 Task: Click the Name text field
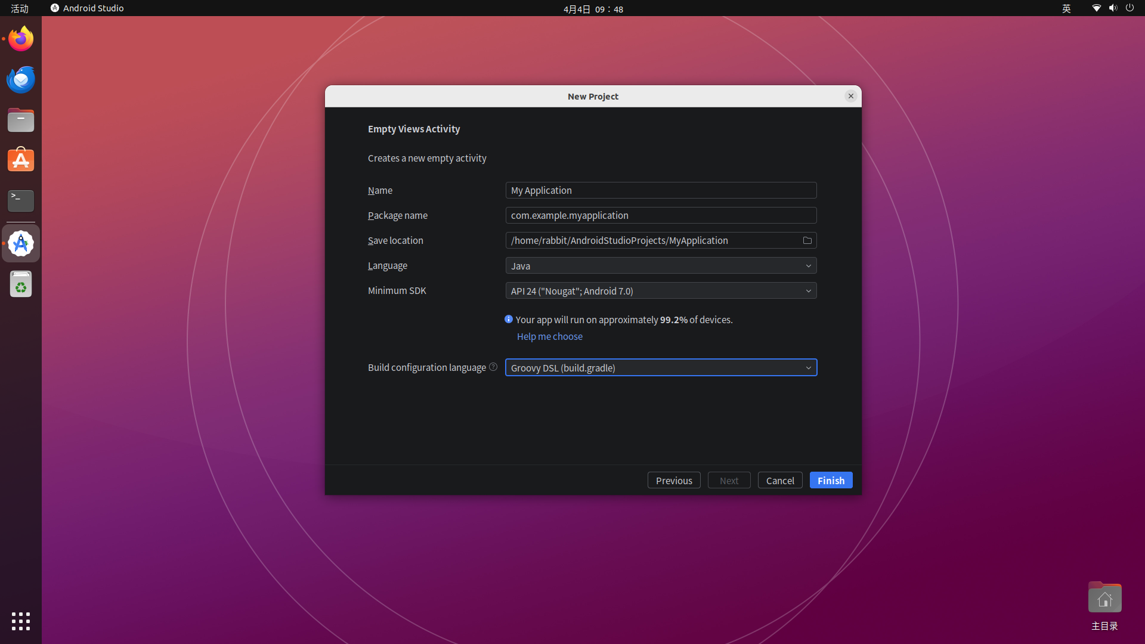click(661, 190)
